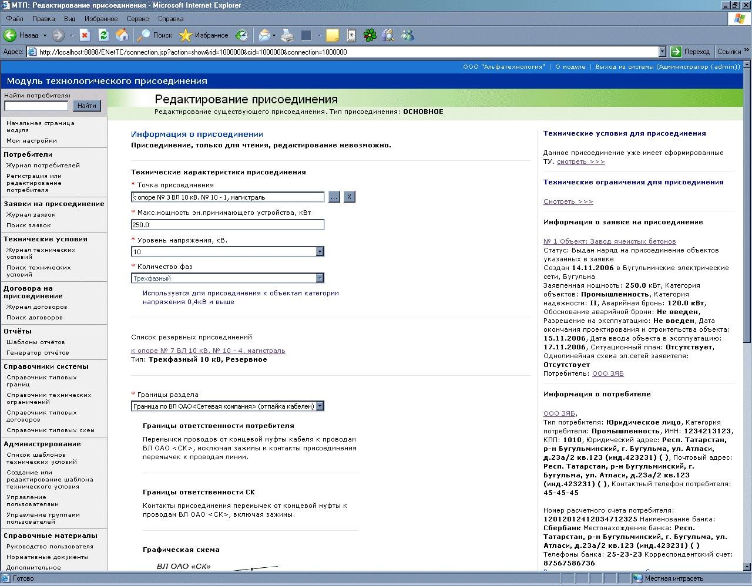Open the 'О модуле' link
Screen dimensions: 752x586
(x=570, y=67)
